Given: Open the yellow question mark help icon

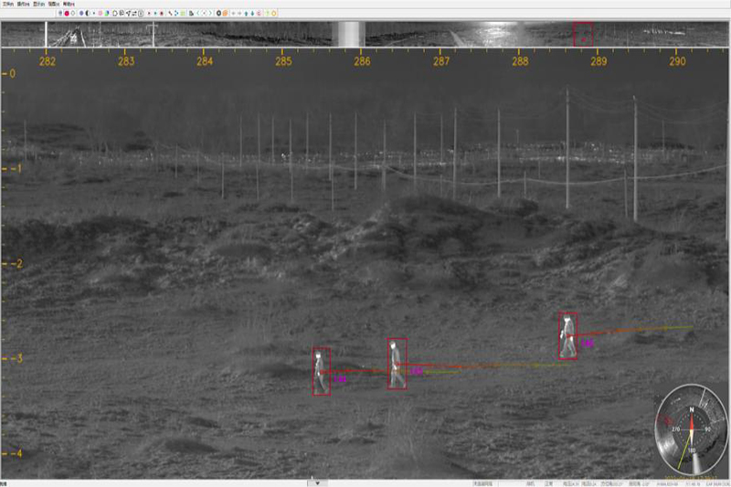Looking at the screenshot, I should pos(267,14).
